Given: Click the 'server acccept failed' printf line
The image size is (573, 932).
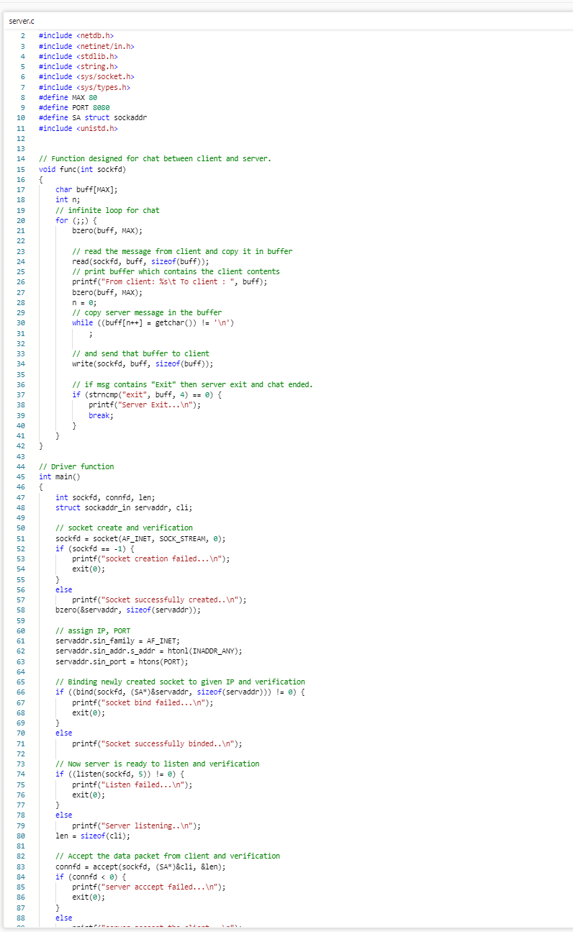Looking at the screenshot, I should (149, 887).
